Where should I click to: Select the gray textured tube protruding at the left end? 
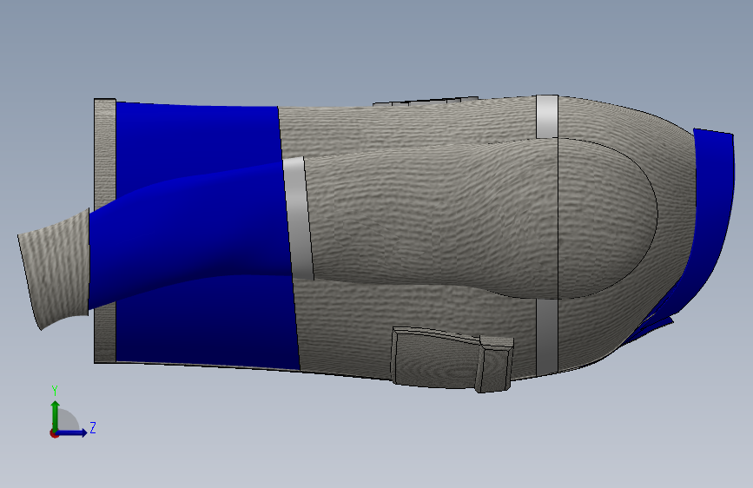coord(54,269)
